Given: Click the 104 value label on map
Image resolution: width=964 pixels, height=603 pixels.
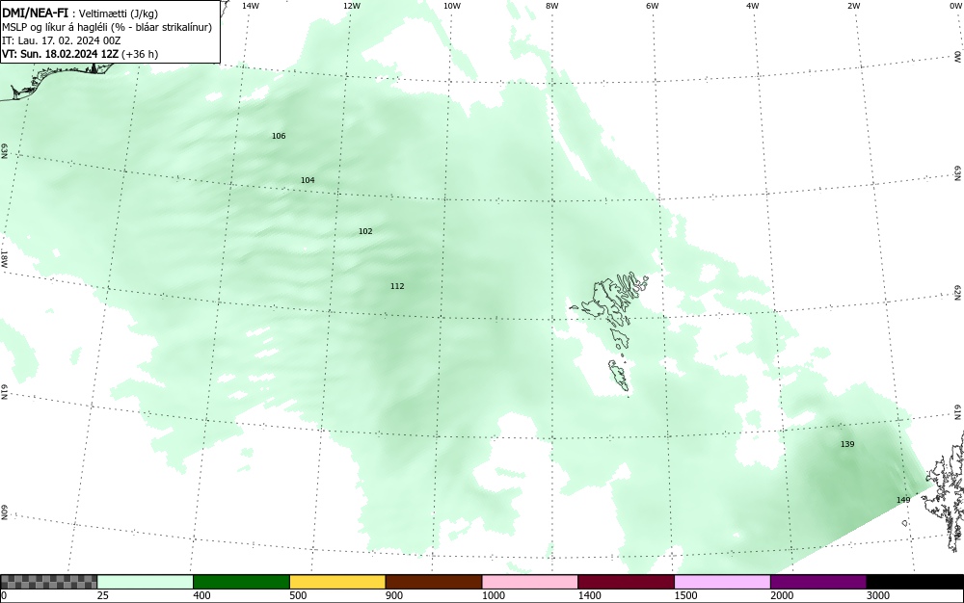Looking at the screenshot, I should tap(308, 180).
